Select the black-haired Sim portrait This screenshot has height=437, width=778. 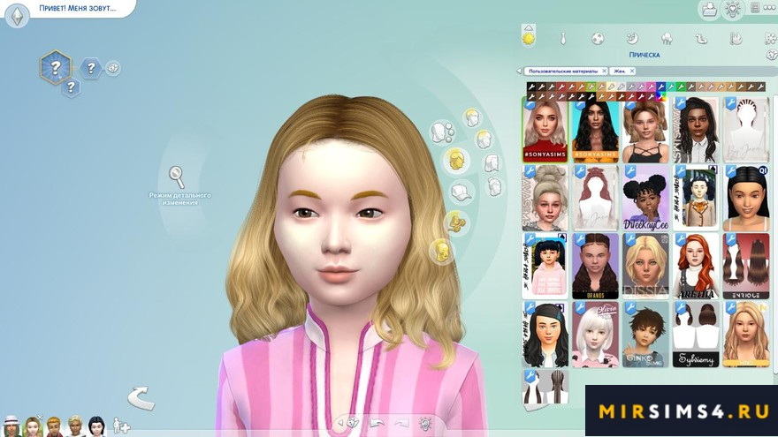point(96,426)
